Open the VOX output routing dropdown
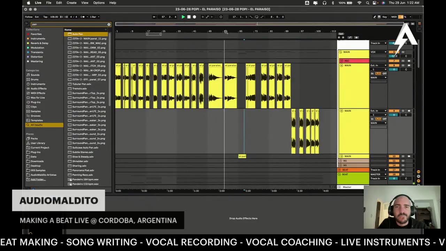The width and height of the screenshot is (446, 251). (378, 52)
